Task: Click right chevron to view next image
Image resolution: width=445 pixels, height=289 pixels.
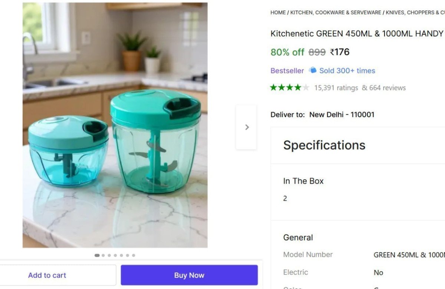Action: (x=247, y=127)
